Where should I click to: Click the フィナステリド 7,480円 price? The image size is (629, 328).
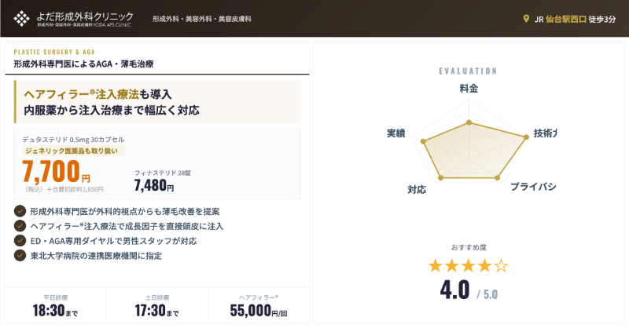pyautogui.click(x=154, y=186)
